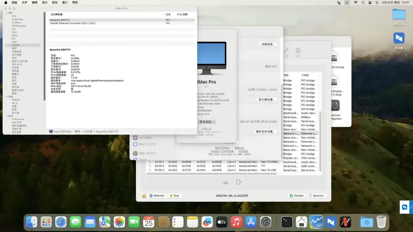Open Messages app in dock
The width and height of the screenshot is (413, 232).
pos(75,222)
